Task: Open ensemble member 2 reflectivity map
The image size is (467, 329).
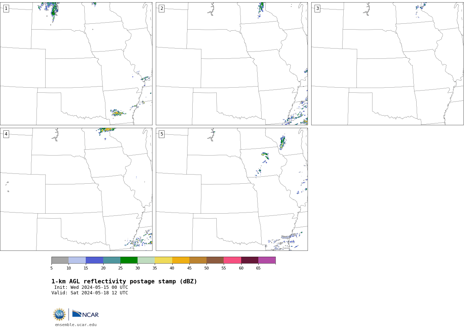Action: click(232, 64)
